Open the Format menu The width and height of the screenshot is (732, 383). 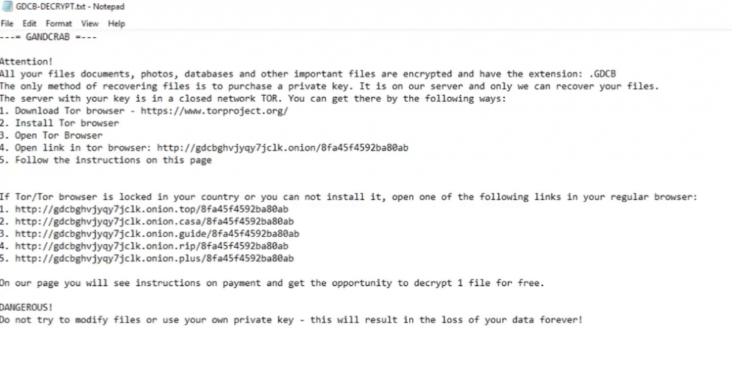pyautogui.click(x=59, y=24)
